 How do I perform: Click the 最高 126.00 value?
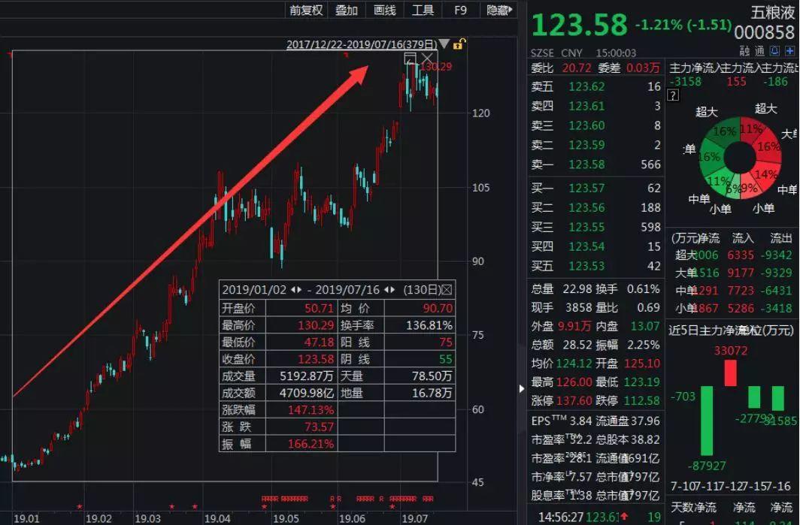574,382
